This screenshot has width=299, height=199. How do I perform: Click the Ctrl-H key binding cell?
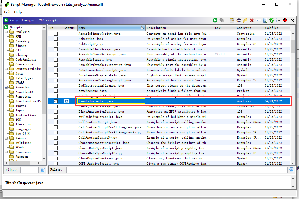[x=225, y=54]
